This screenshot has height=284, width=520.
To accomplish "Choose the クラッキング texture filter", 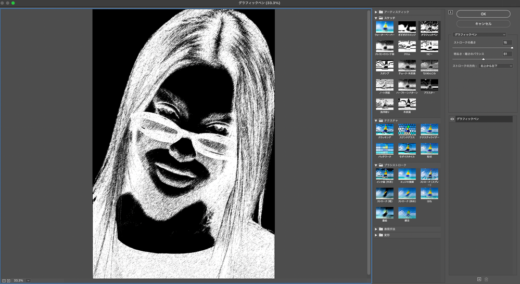I will [x=384, y=129].
